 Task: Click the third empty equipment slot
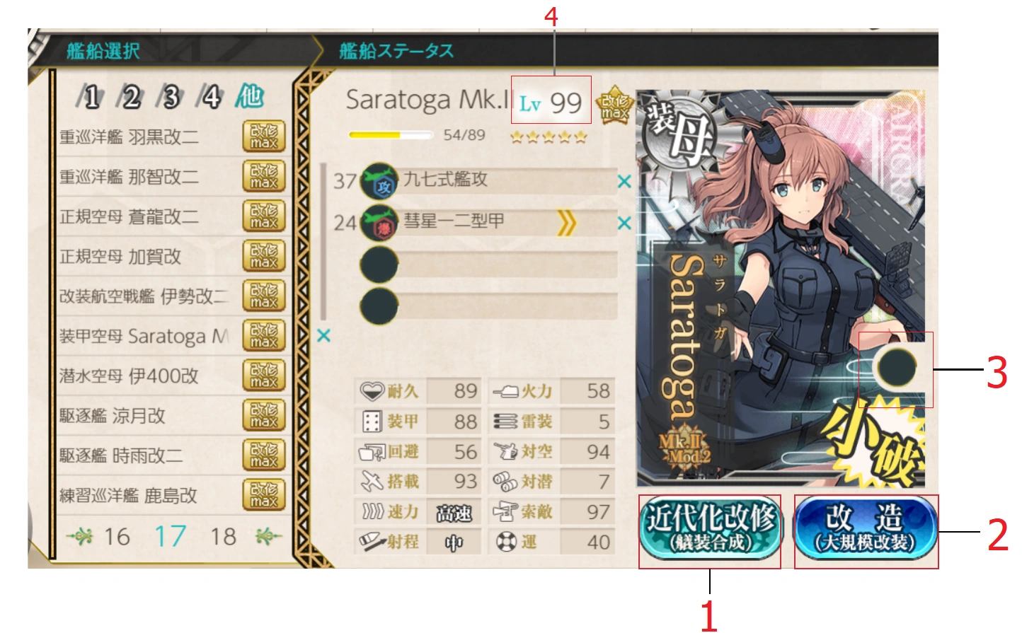pos(488,265)
